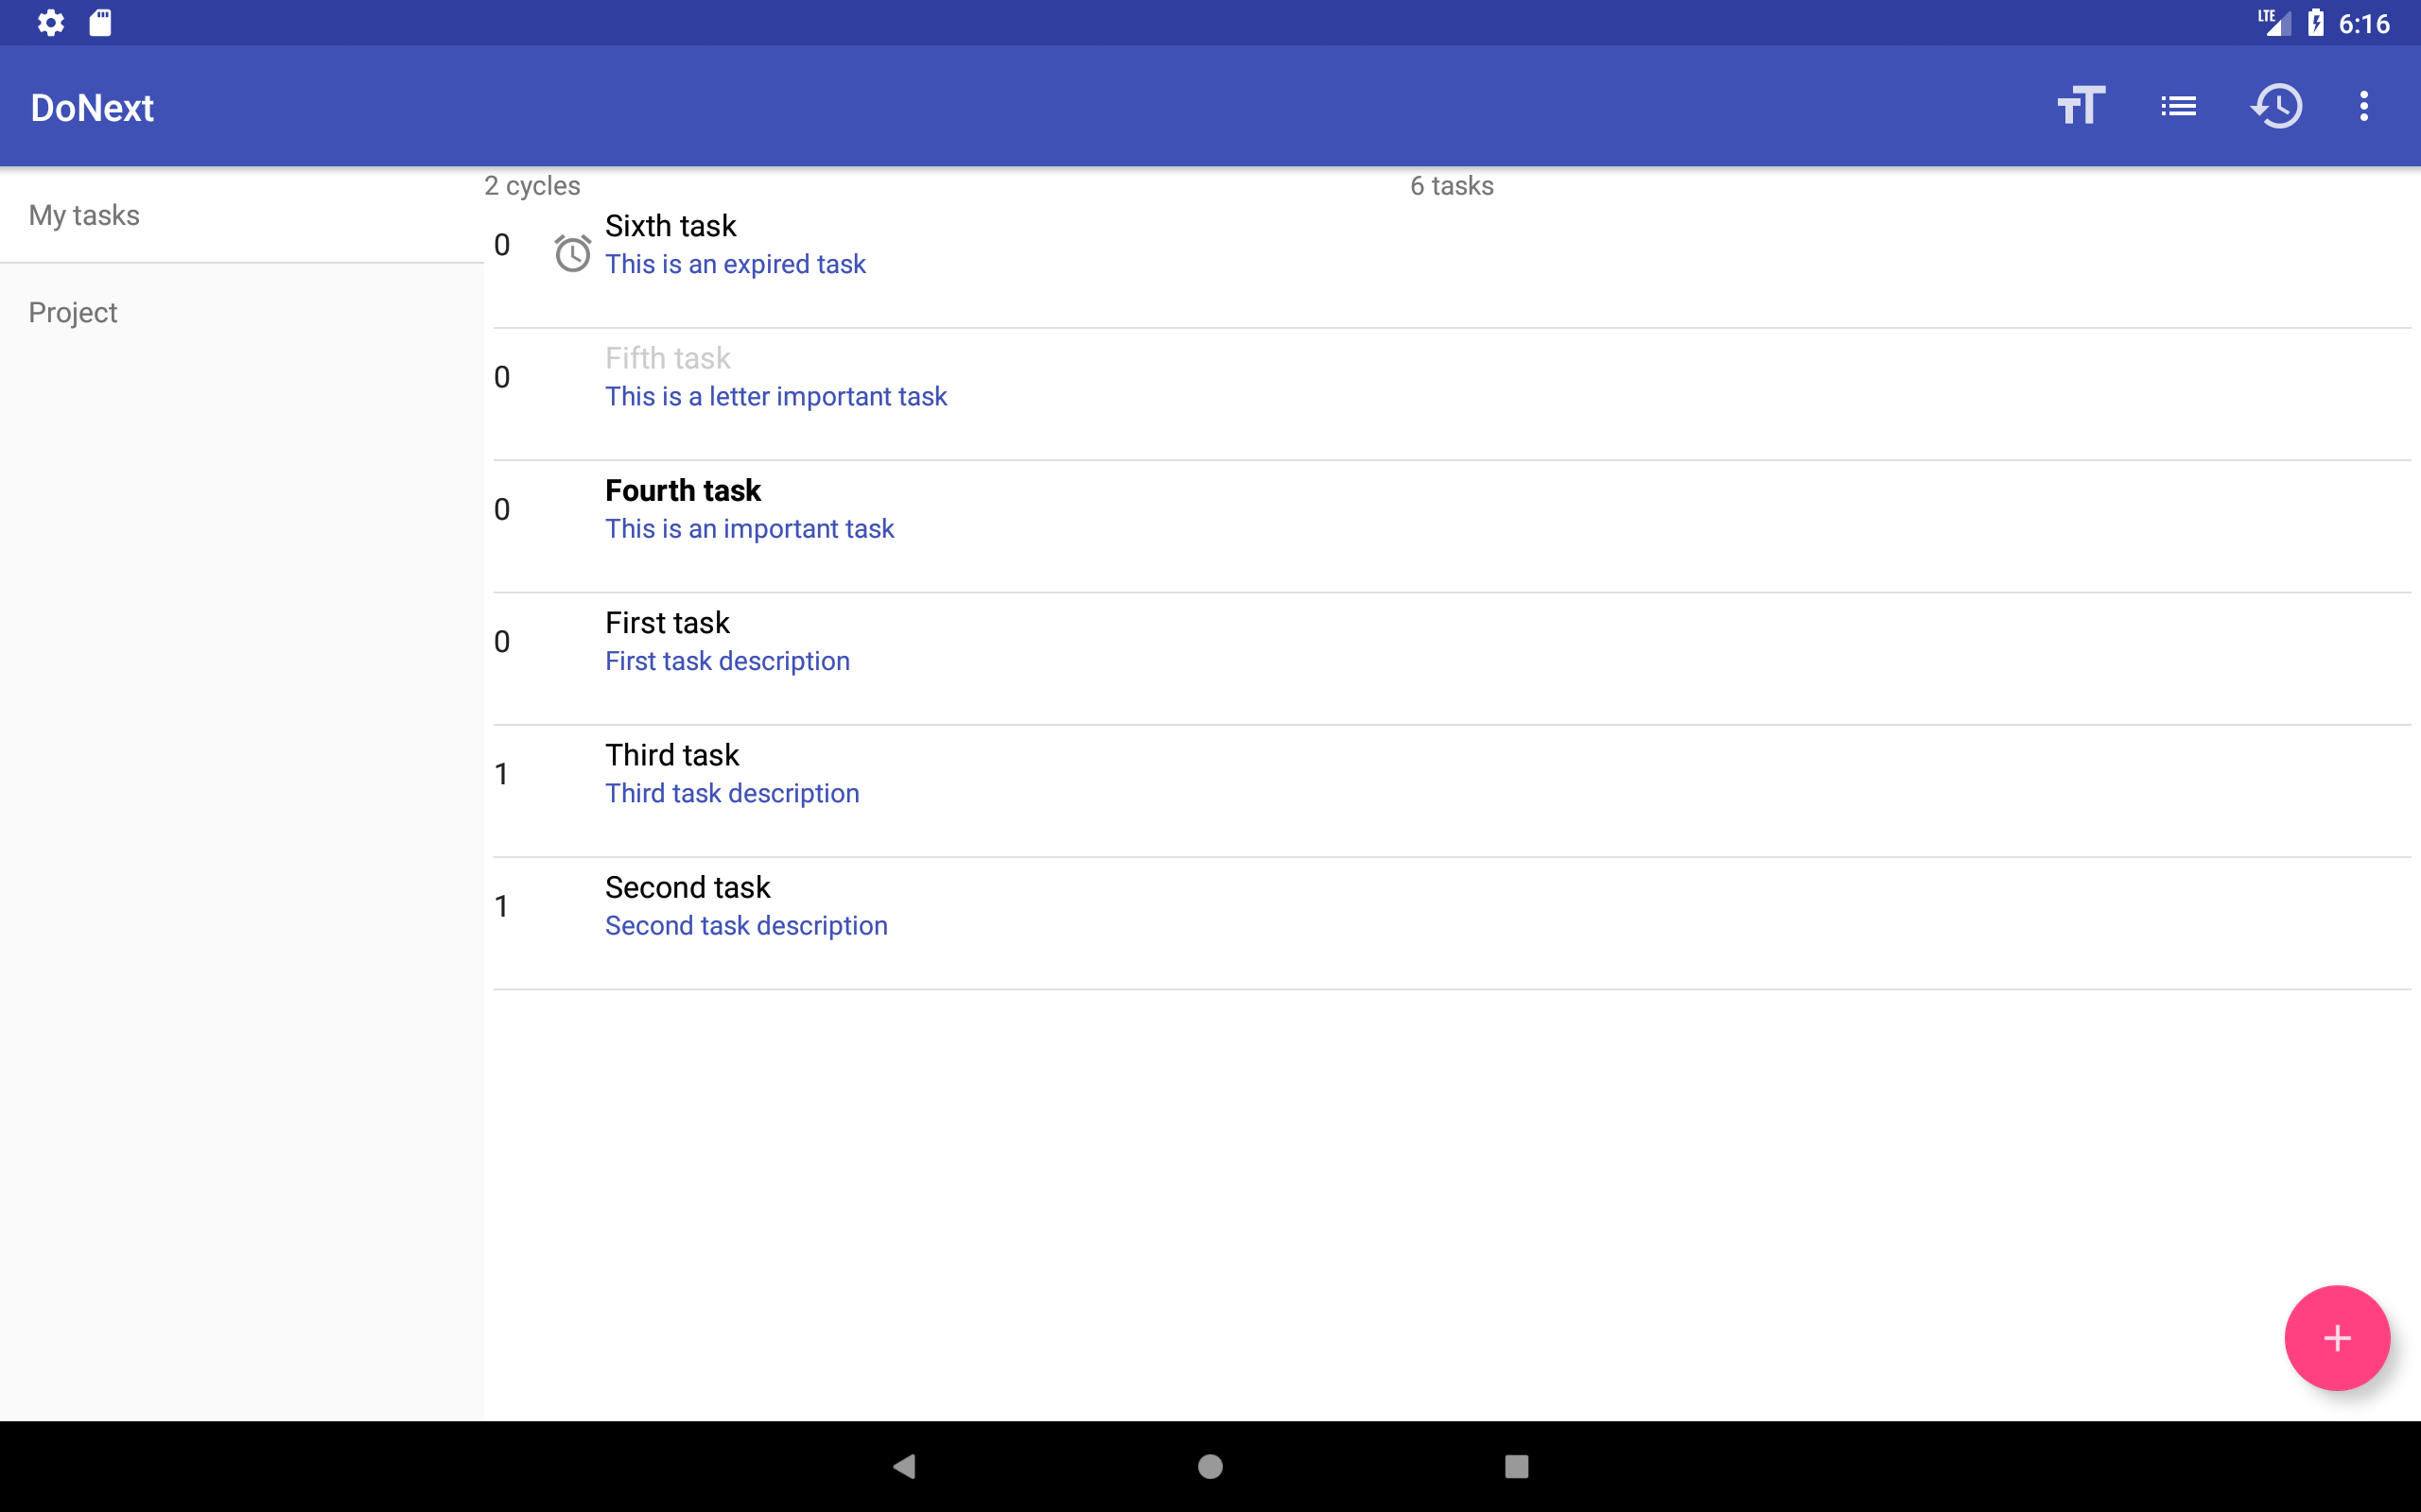Click the alarm clock icon on Sixth task

pos(572,253)
